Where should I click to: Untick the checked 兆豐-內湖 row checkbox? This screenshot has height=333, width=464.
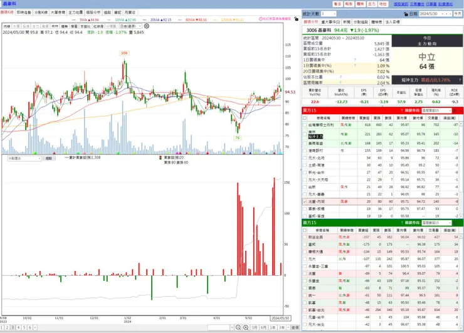[x=305, y=201]
